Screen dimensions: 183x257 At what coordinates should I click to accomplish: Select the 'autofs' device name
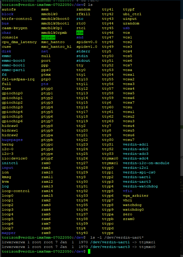(9, 10)
